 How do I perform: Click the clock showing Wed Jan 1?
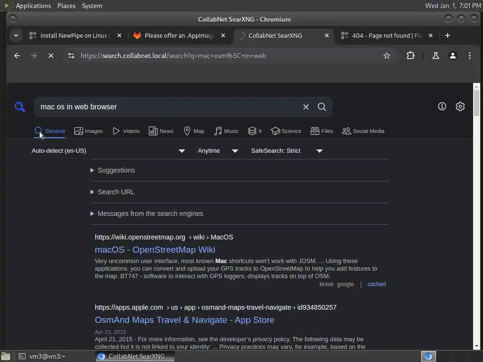click(x=453, y=6)
